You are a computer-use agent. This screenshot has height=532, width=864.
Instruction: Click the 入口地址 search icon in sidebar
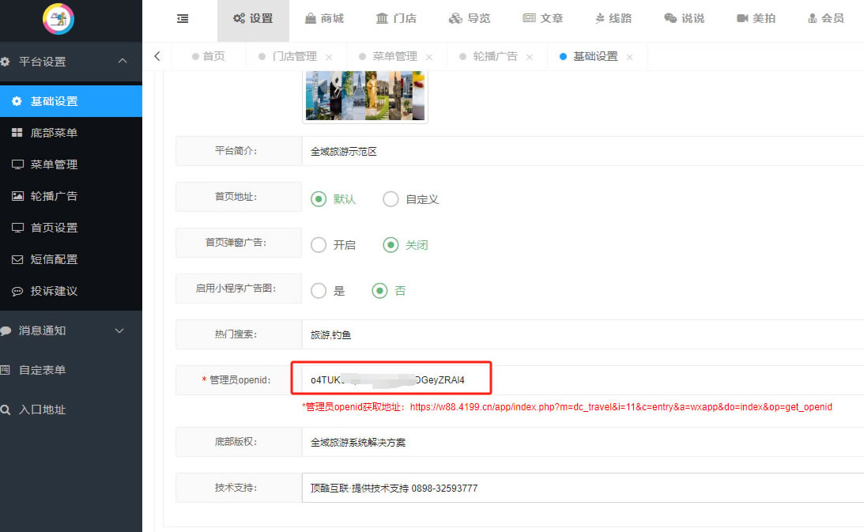(x=6, y=409)
